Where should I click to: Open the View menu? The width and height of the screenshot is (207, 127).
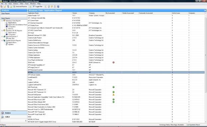(10, 4)
